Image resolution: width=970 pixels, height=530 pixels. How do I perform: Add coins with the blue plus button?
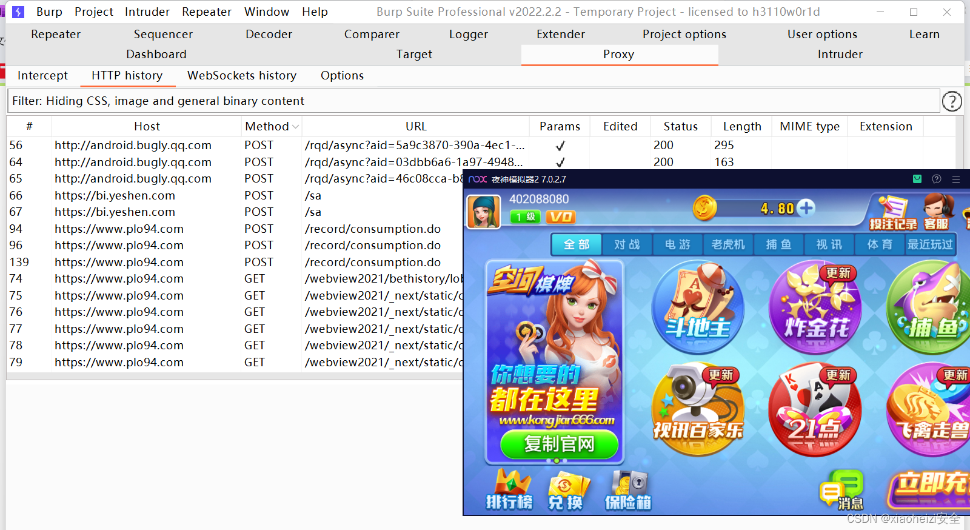coord(806,208)
